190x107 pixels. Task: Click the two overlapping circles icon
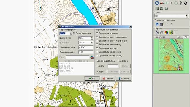[167, 3]
